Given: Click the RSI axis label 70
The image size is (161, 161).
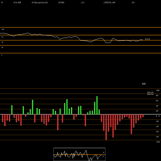Looking at the screenshot, I should (x=2, y=37).
